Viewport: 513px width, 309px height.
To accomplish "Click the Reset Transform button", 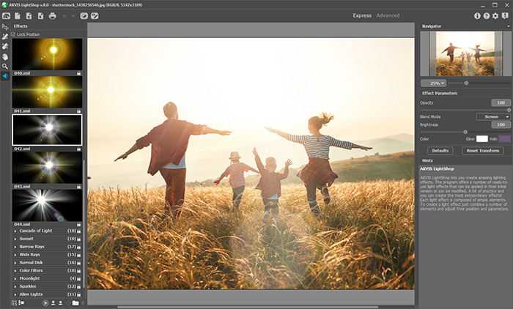I will tap(483, 150).
